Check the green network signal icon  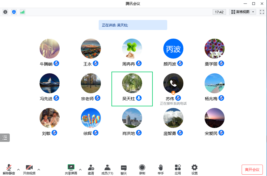coord(23,12)
